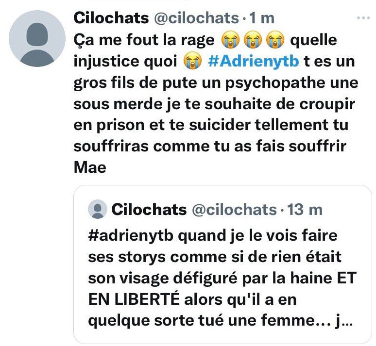Click the 'EN LIBERTÉ' line in quoted tweet
The image size is (376, 346).
[x=134, y=299]
